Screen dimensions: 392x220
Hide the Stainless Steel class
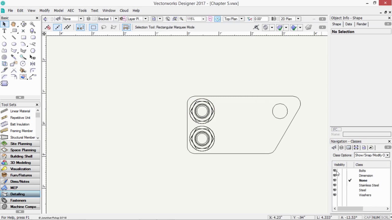pos(335,185)
